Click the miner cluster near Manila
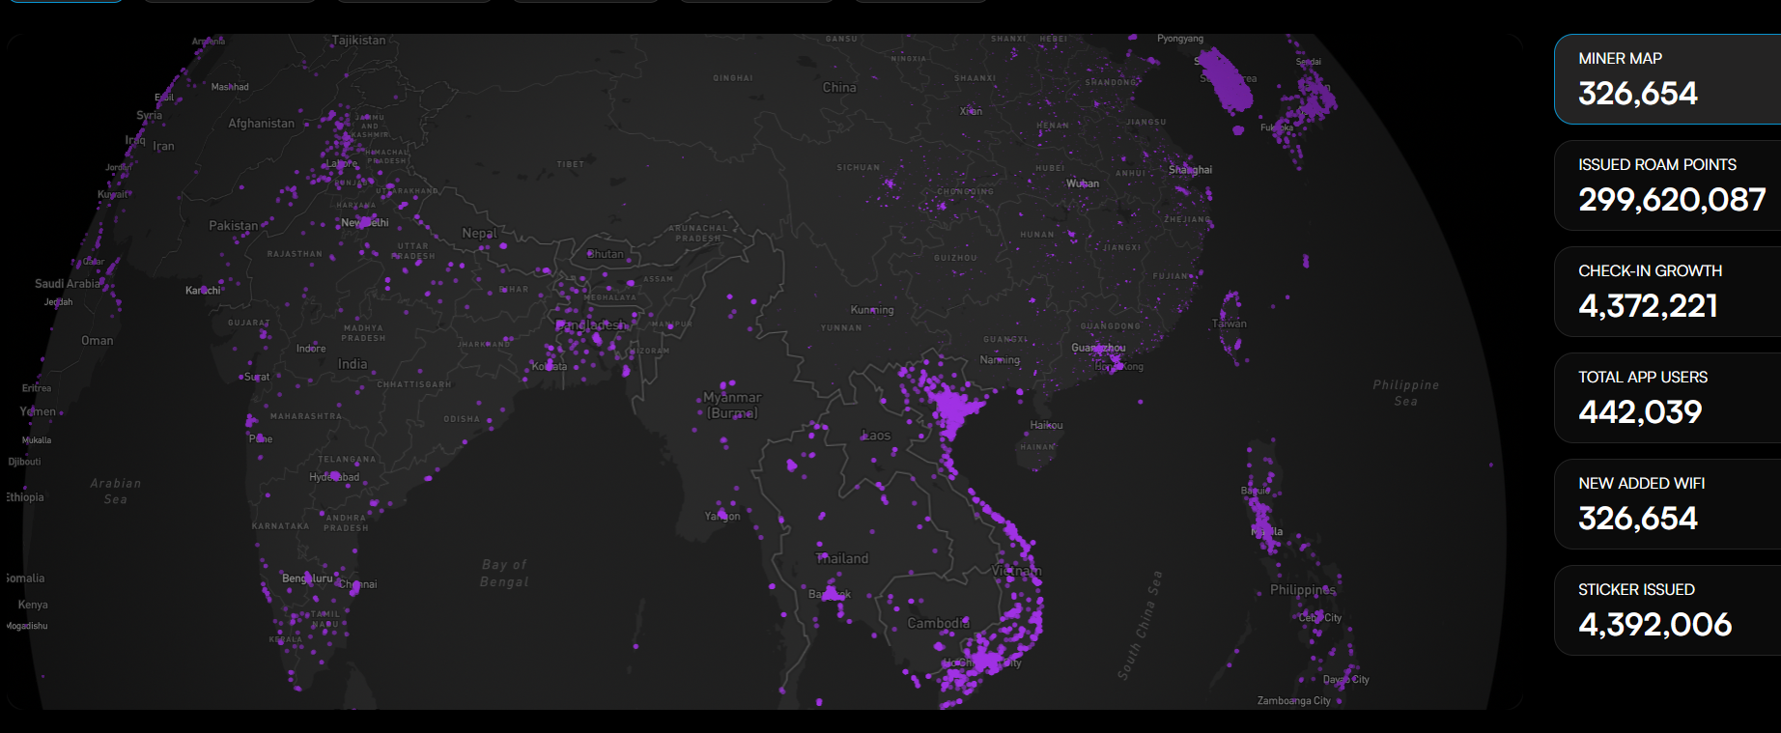Viewport: 1781px width, 733px height. coord(1263,529)
